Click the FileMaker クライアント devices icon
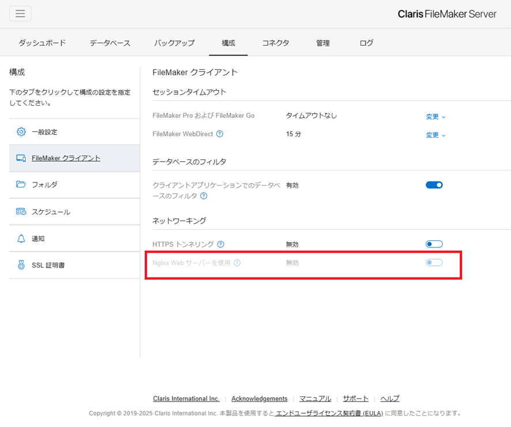The width and height of the screenshot is (511, 427). [x=21, y=158]
